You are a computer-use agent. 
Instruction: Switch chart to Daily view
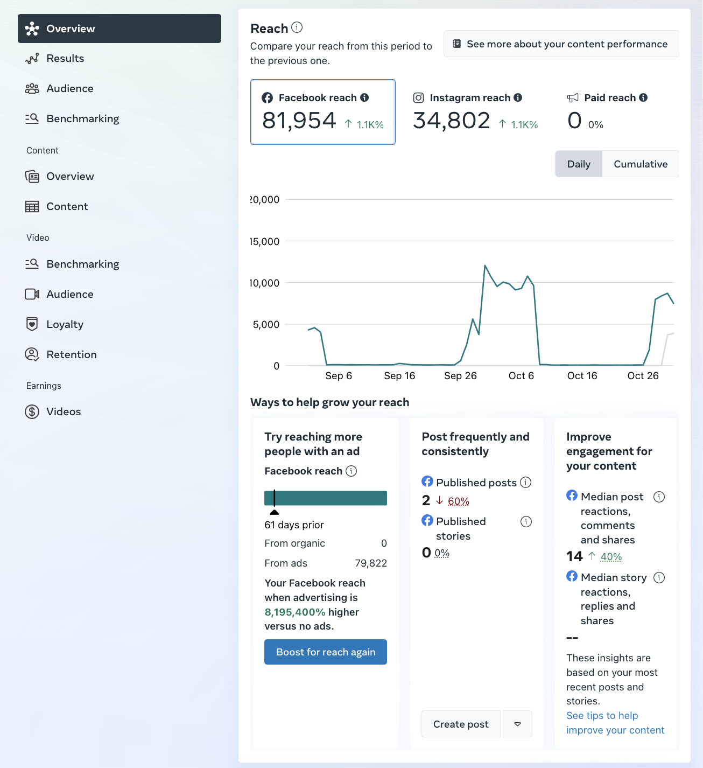[579, 164]
